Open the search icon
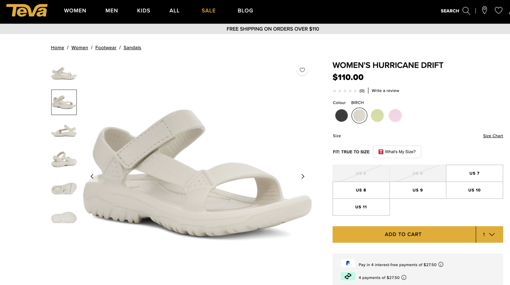The image size is (510, 285). click(466, 11)
